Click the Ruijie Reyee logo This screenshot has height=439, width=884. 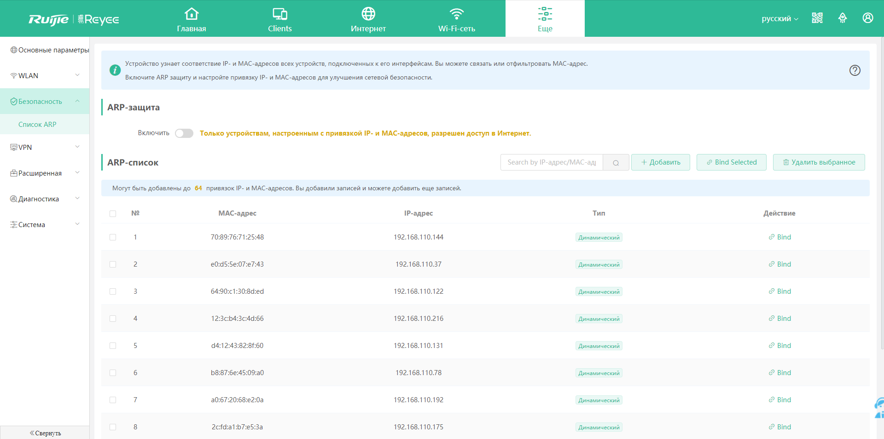point(74,19)
